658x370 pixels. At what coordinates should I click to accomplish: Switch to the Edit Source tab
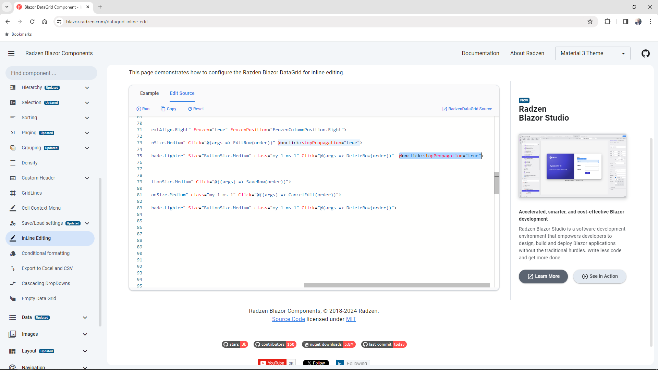(182, 93)
